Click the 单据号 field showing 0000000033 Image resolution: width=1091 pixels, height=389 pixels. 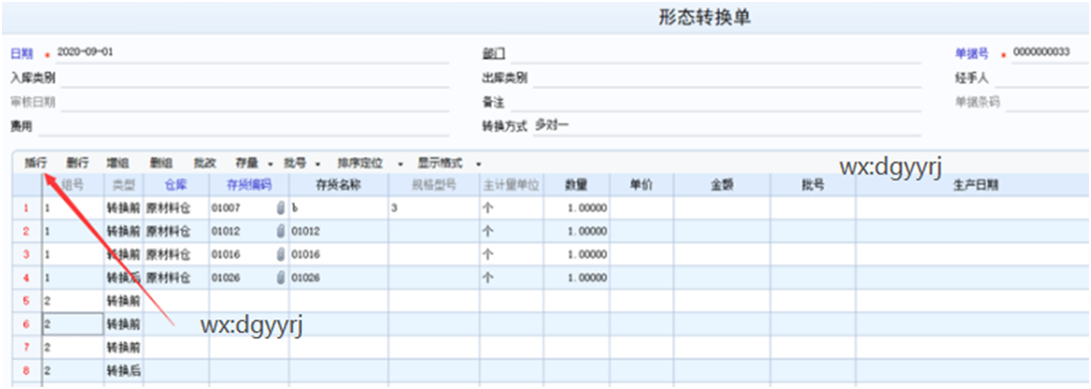coord(1051,54)
